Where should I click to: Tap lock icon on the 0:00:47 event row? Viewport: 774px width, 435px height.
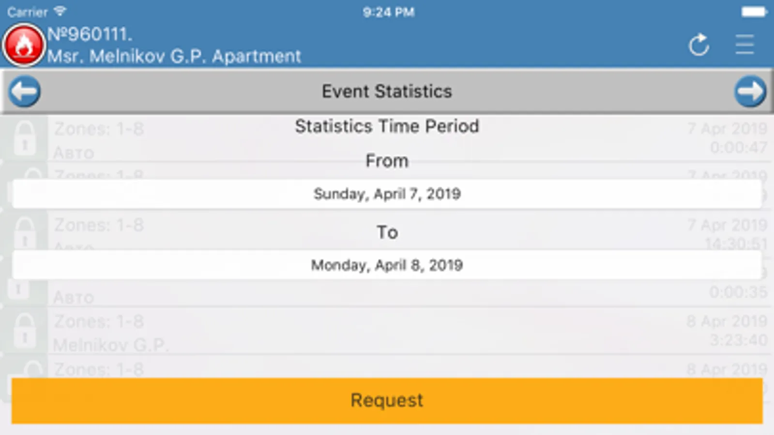coord(25,139)
